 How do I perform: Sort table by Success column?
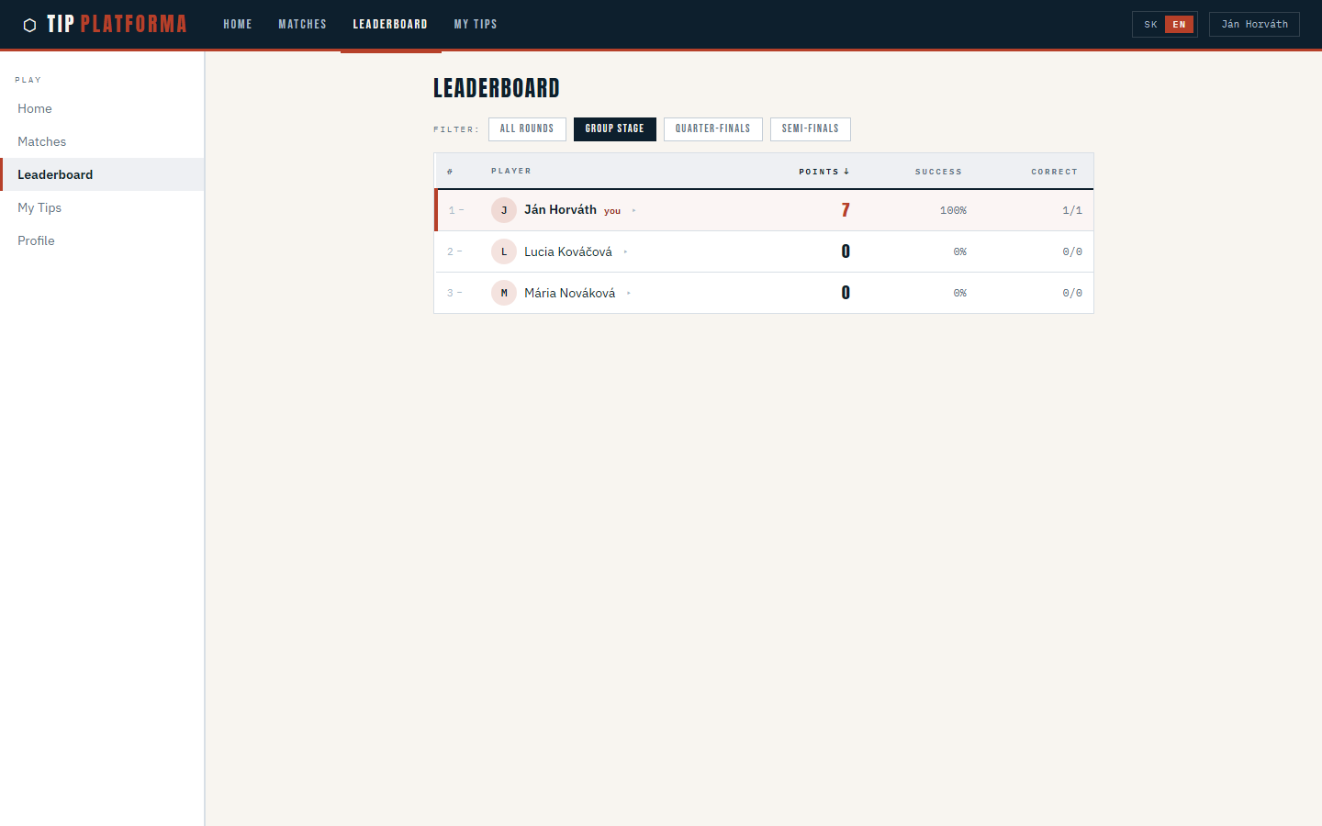click(x=938, y=172)
